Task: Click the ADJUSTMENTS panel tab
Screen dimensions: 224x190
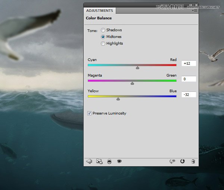Action: point(99,11)
